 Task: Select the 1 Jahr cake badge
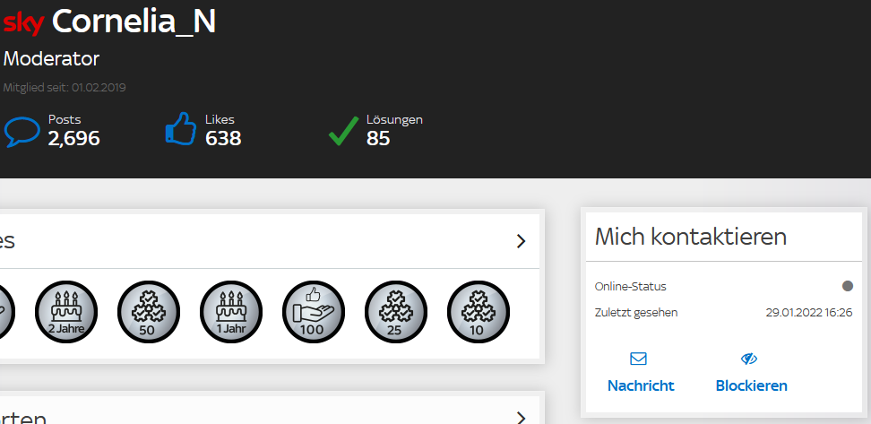[230, 311]
